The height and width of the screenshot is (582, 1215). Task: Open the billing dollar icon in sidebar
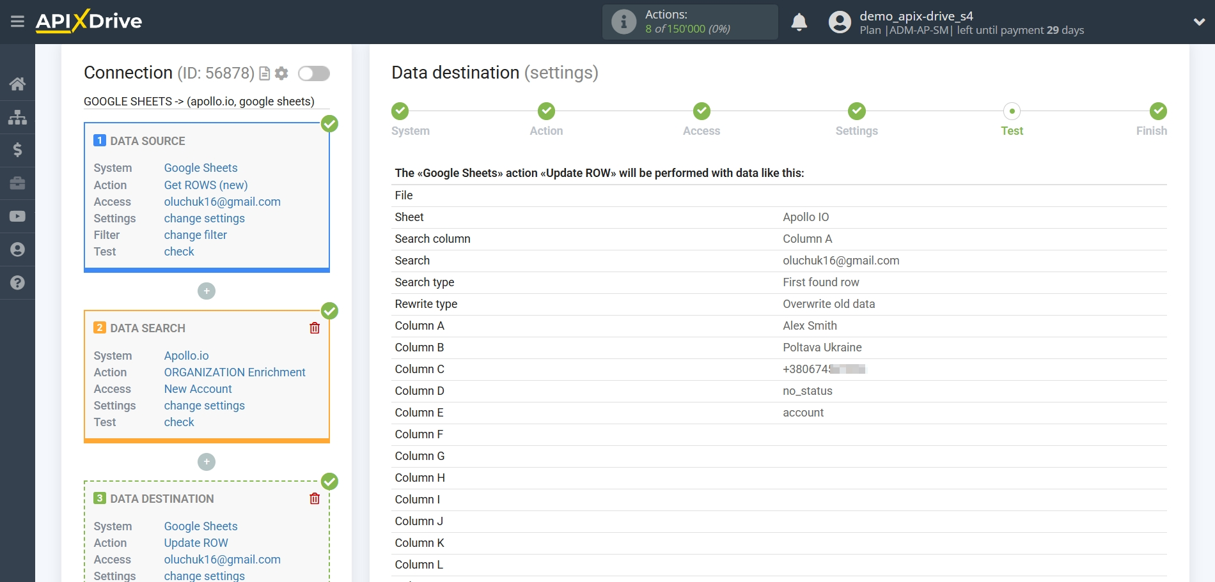coord(17,150)
